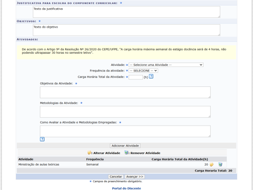Click the Alterar Atividade legend icon
Viewport: 253px width, 190px height.
coord(89,153)
